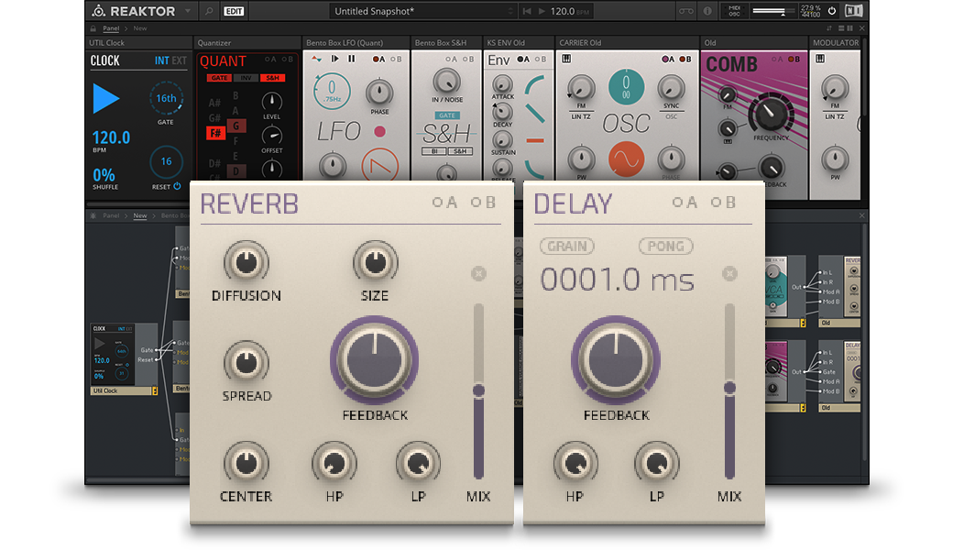Select the Panel breadcrumb in structure view

(x=111, y=215)
